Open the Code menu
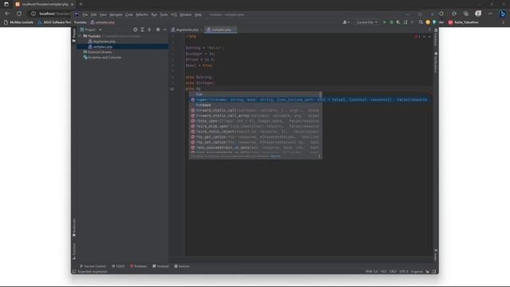The height and width of the screenshot is (287, 510). [129, 14]
